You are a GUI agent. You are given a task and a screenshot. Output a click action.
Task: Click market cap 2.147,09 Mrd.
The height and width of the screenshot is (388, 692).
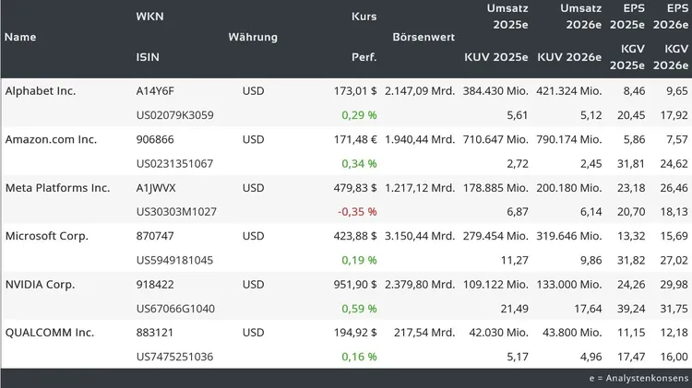[420, 91]
